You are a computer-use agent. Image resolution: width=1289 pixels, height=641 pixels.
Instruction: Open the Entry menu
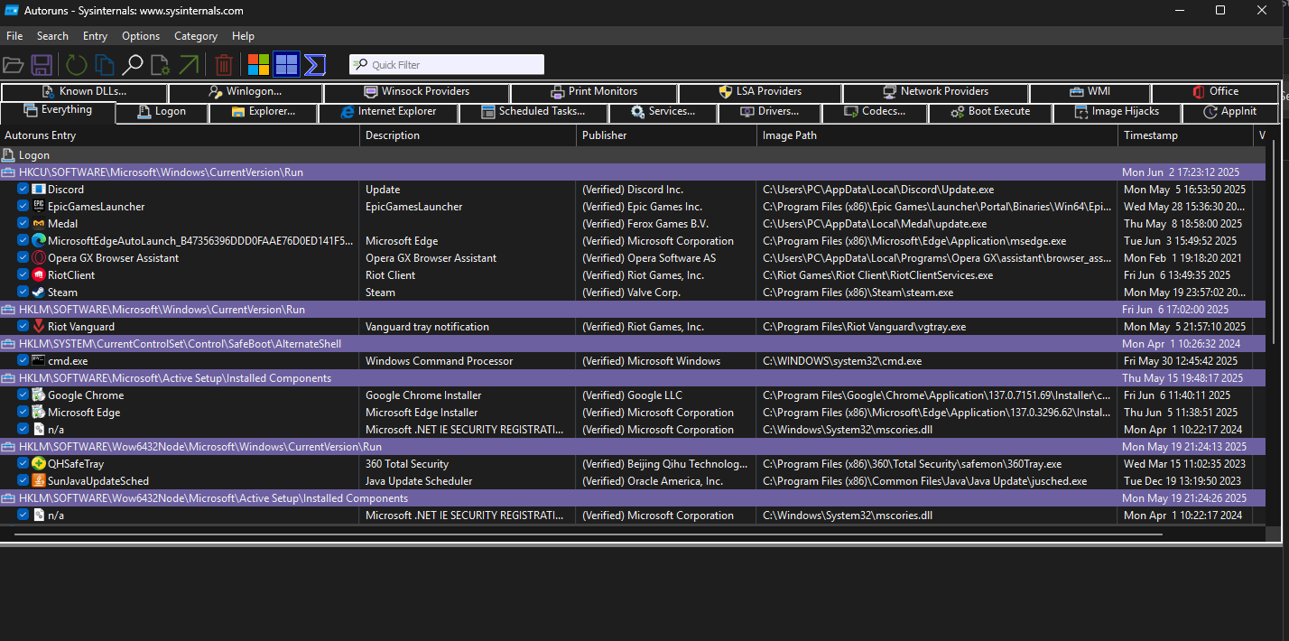coord(95,36)
